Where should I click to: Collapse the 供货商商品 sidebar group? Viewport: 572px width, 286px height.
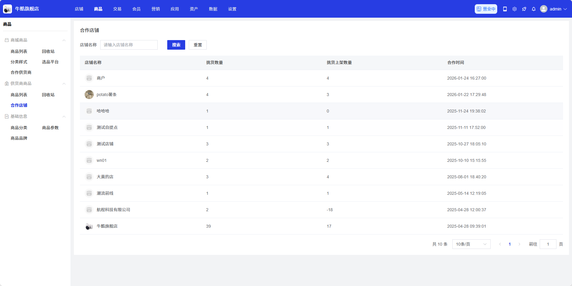tap(64, 84)
